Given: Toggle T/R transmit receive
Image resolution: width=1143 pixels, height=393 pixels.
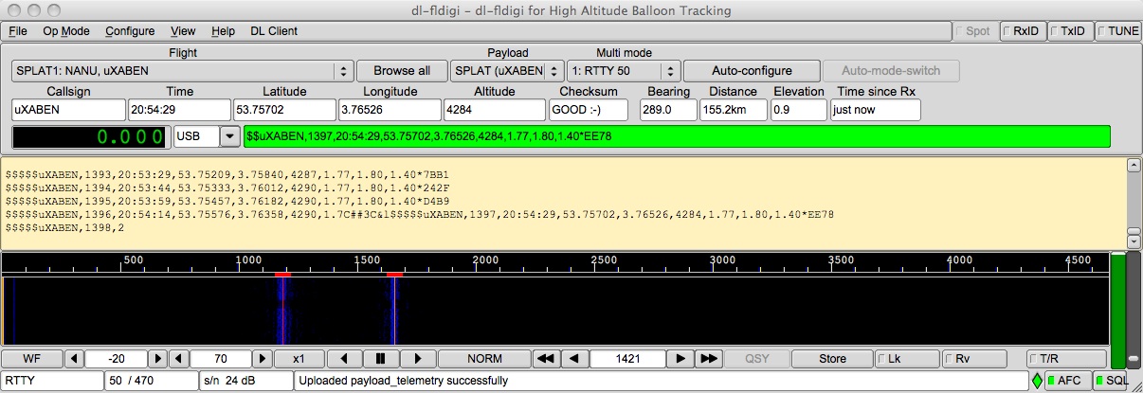Looking at the screenshot, I should (1066, 359).
